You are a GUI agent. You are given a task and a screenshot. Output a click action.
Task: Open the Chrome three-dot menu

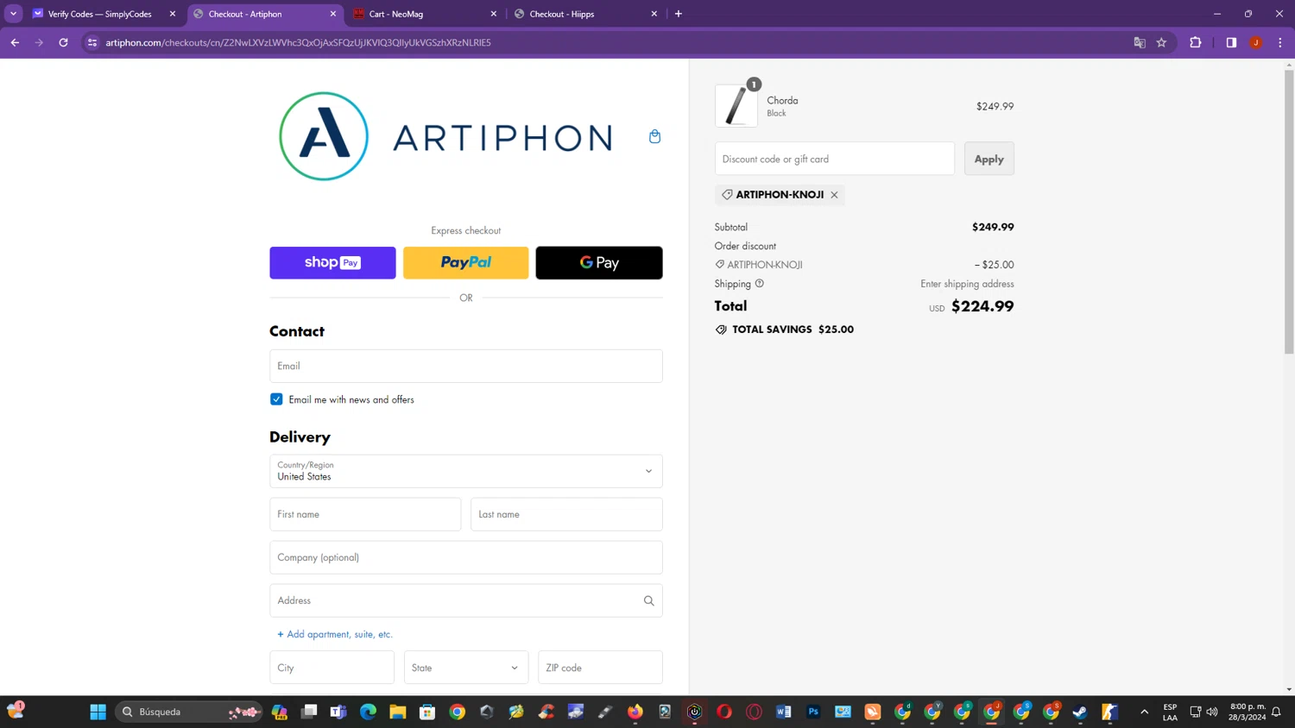pos(1280,42)
